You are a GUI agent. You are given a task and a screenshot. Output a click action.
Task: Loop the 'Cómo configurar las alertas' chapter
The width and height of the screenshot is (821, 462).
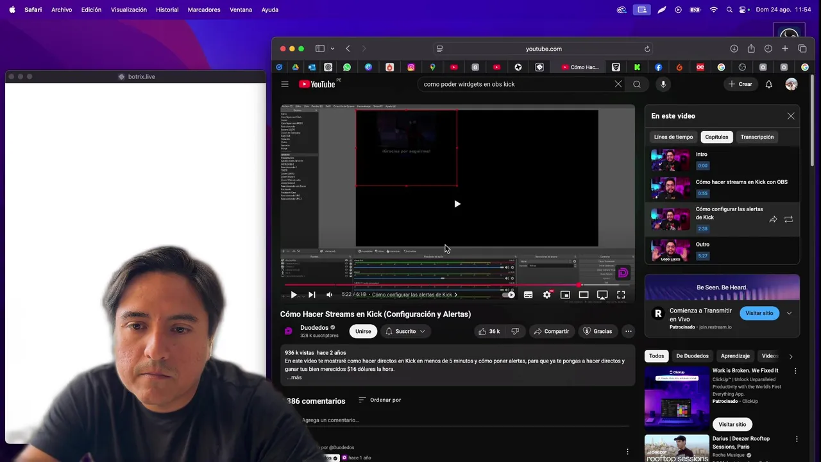point(789,219)
